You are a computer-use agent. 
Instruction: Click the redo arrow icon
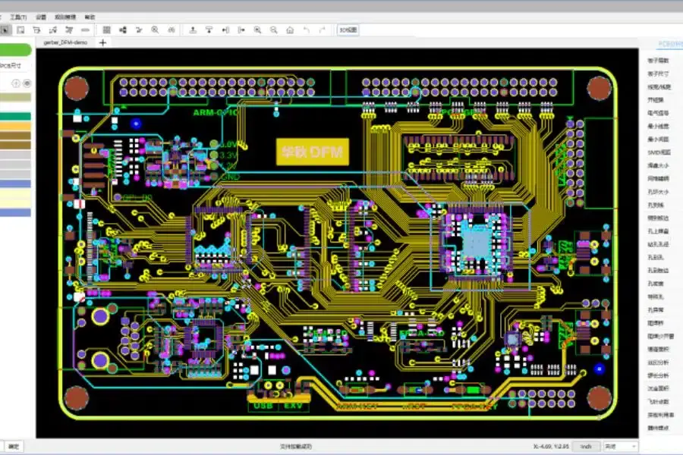[323, 30]
